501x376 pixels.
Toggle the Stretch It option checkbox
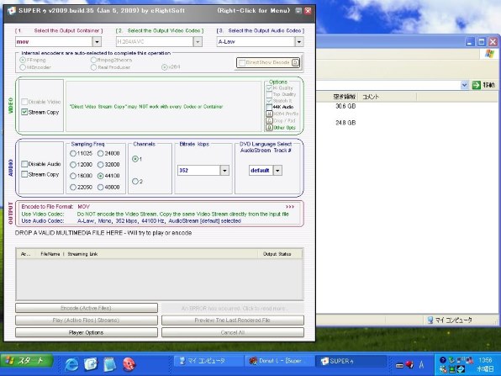(x=269, y=101)
